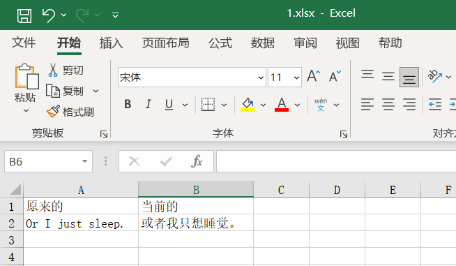Click the 粘贴 paste clipboard icon

26,76
